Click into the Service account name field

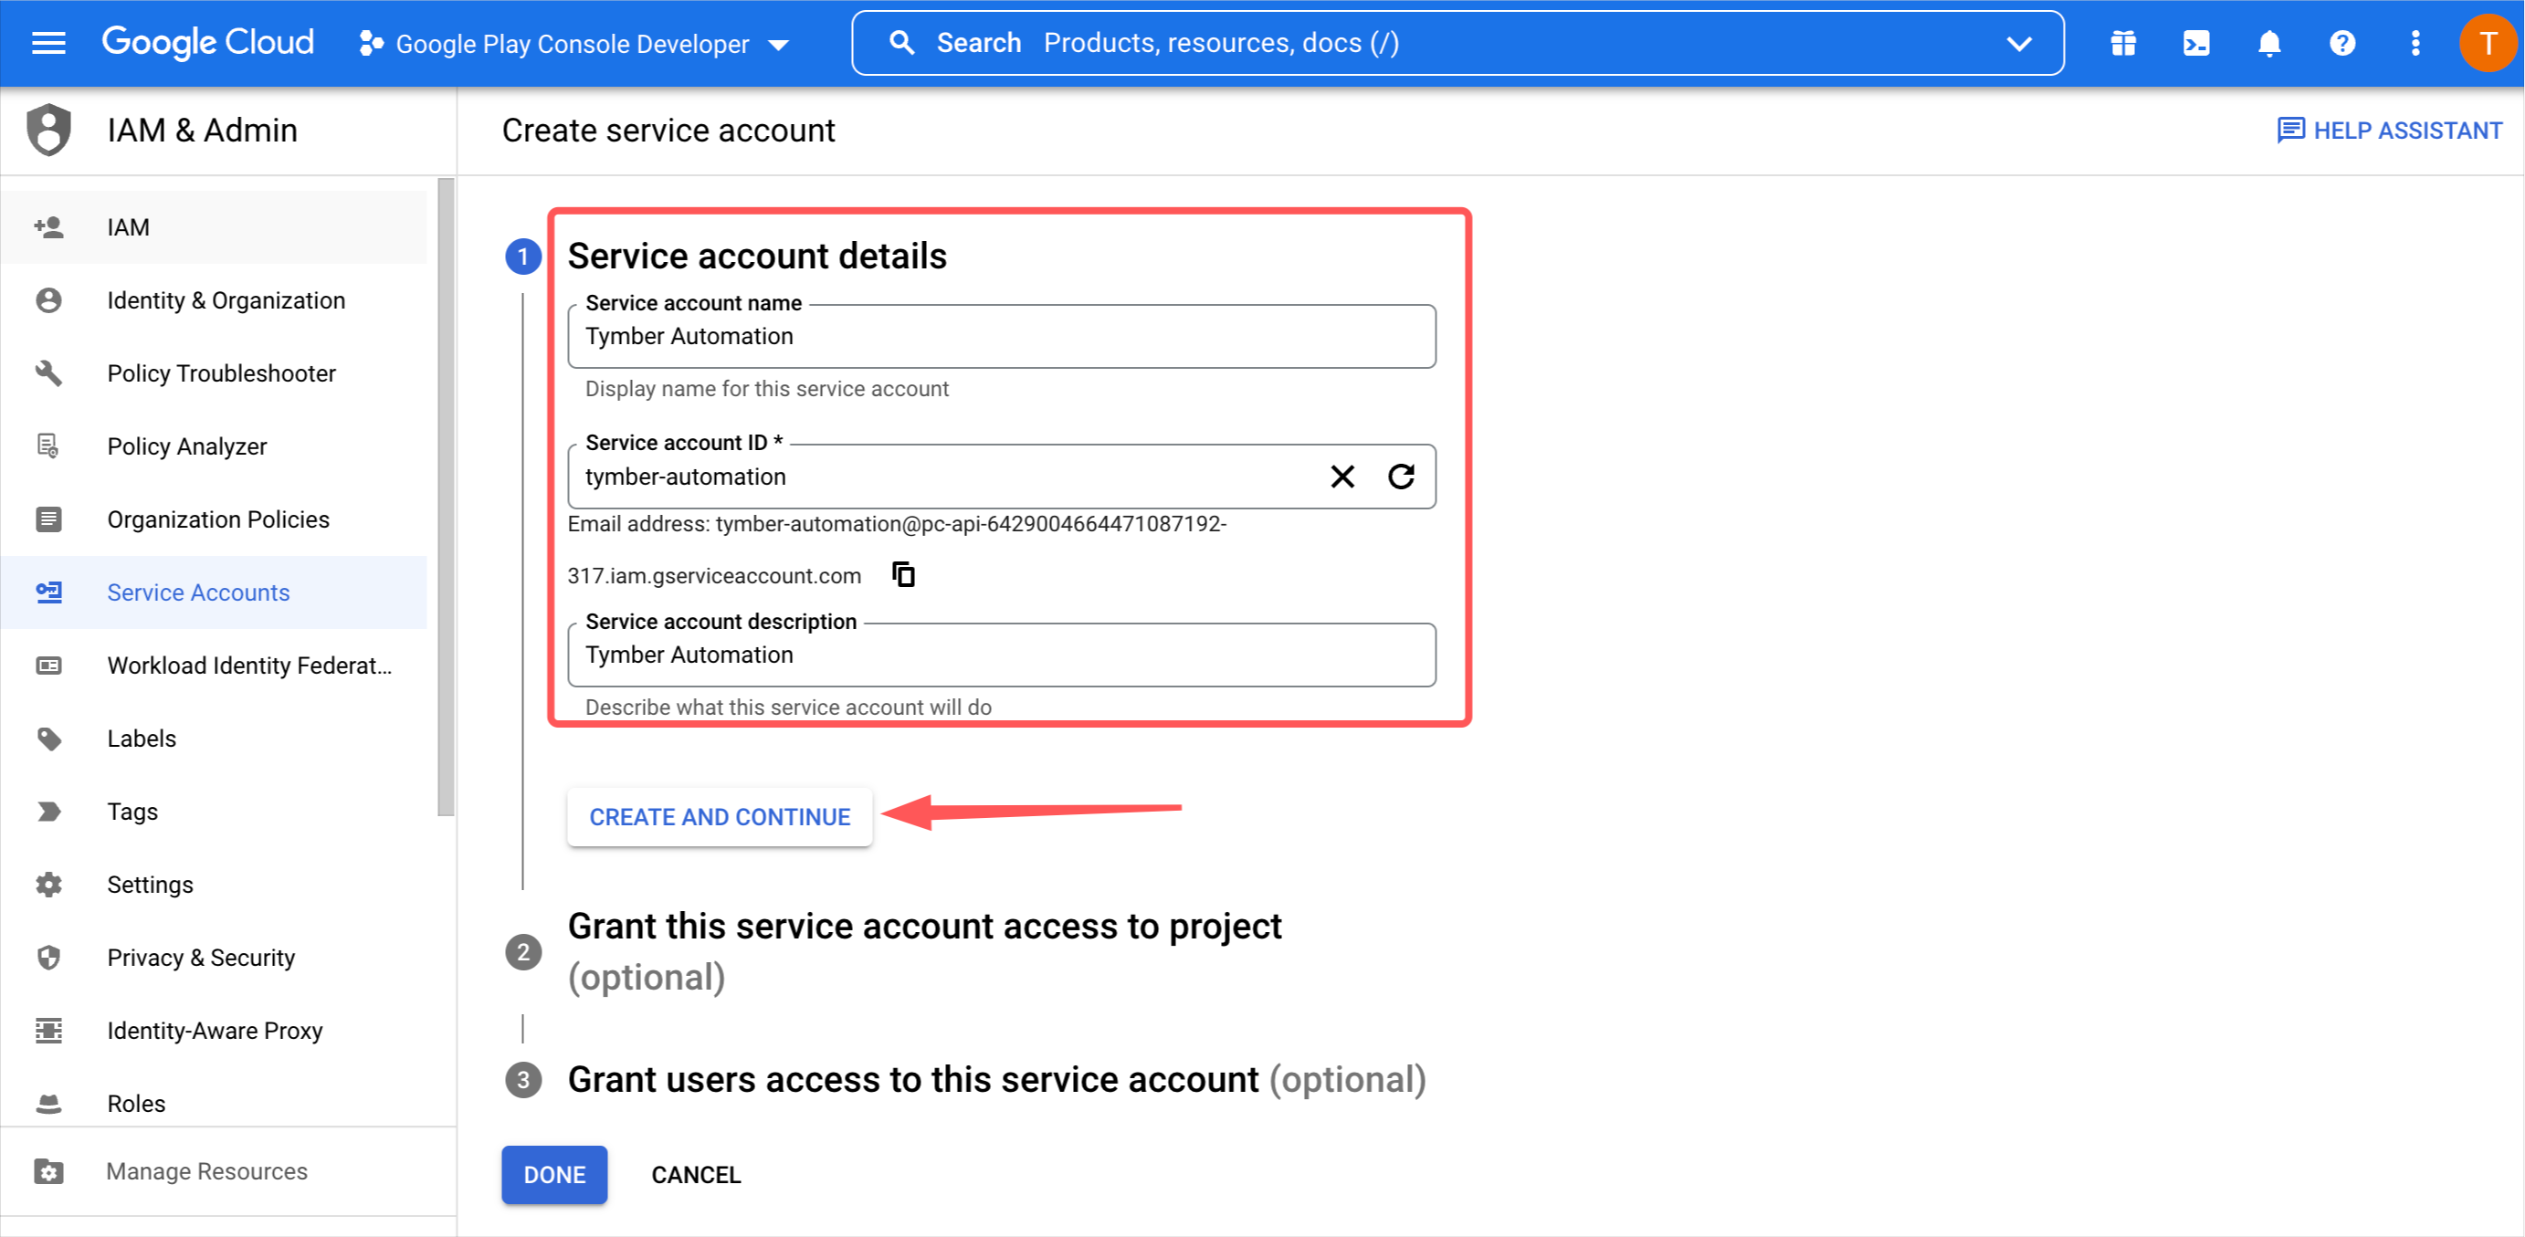tap(1000, 337)
